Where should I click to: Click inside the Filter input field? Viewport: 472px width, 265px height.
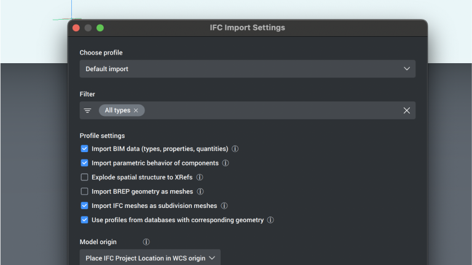point(270,110)
